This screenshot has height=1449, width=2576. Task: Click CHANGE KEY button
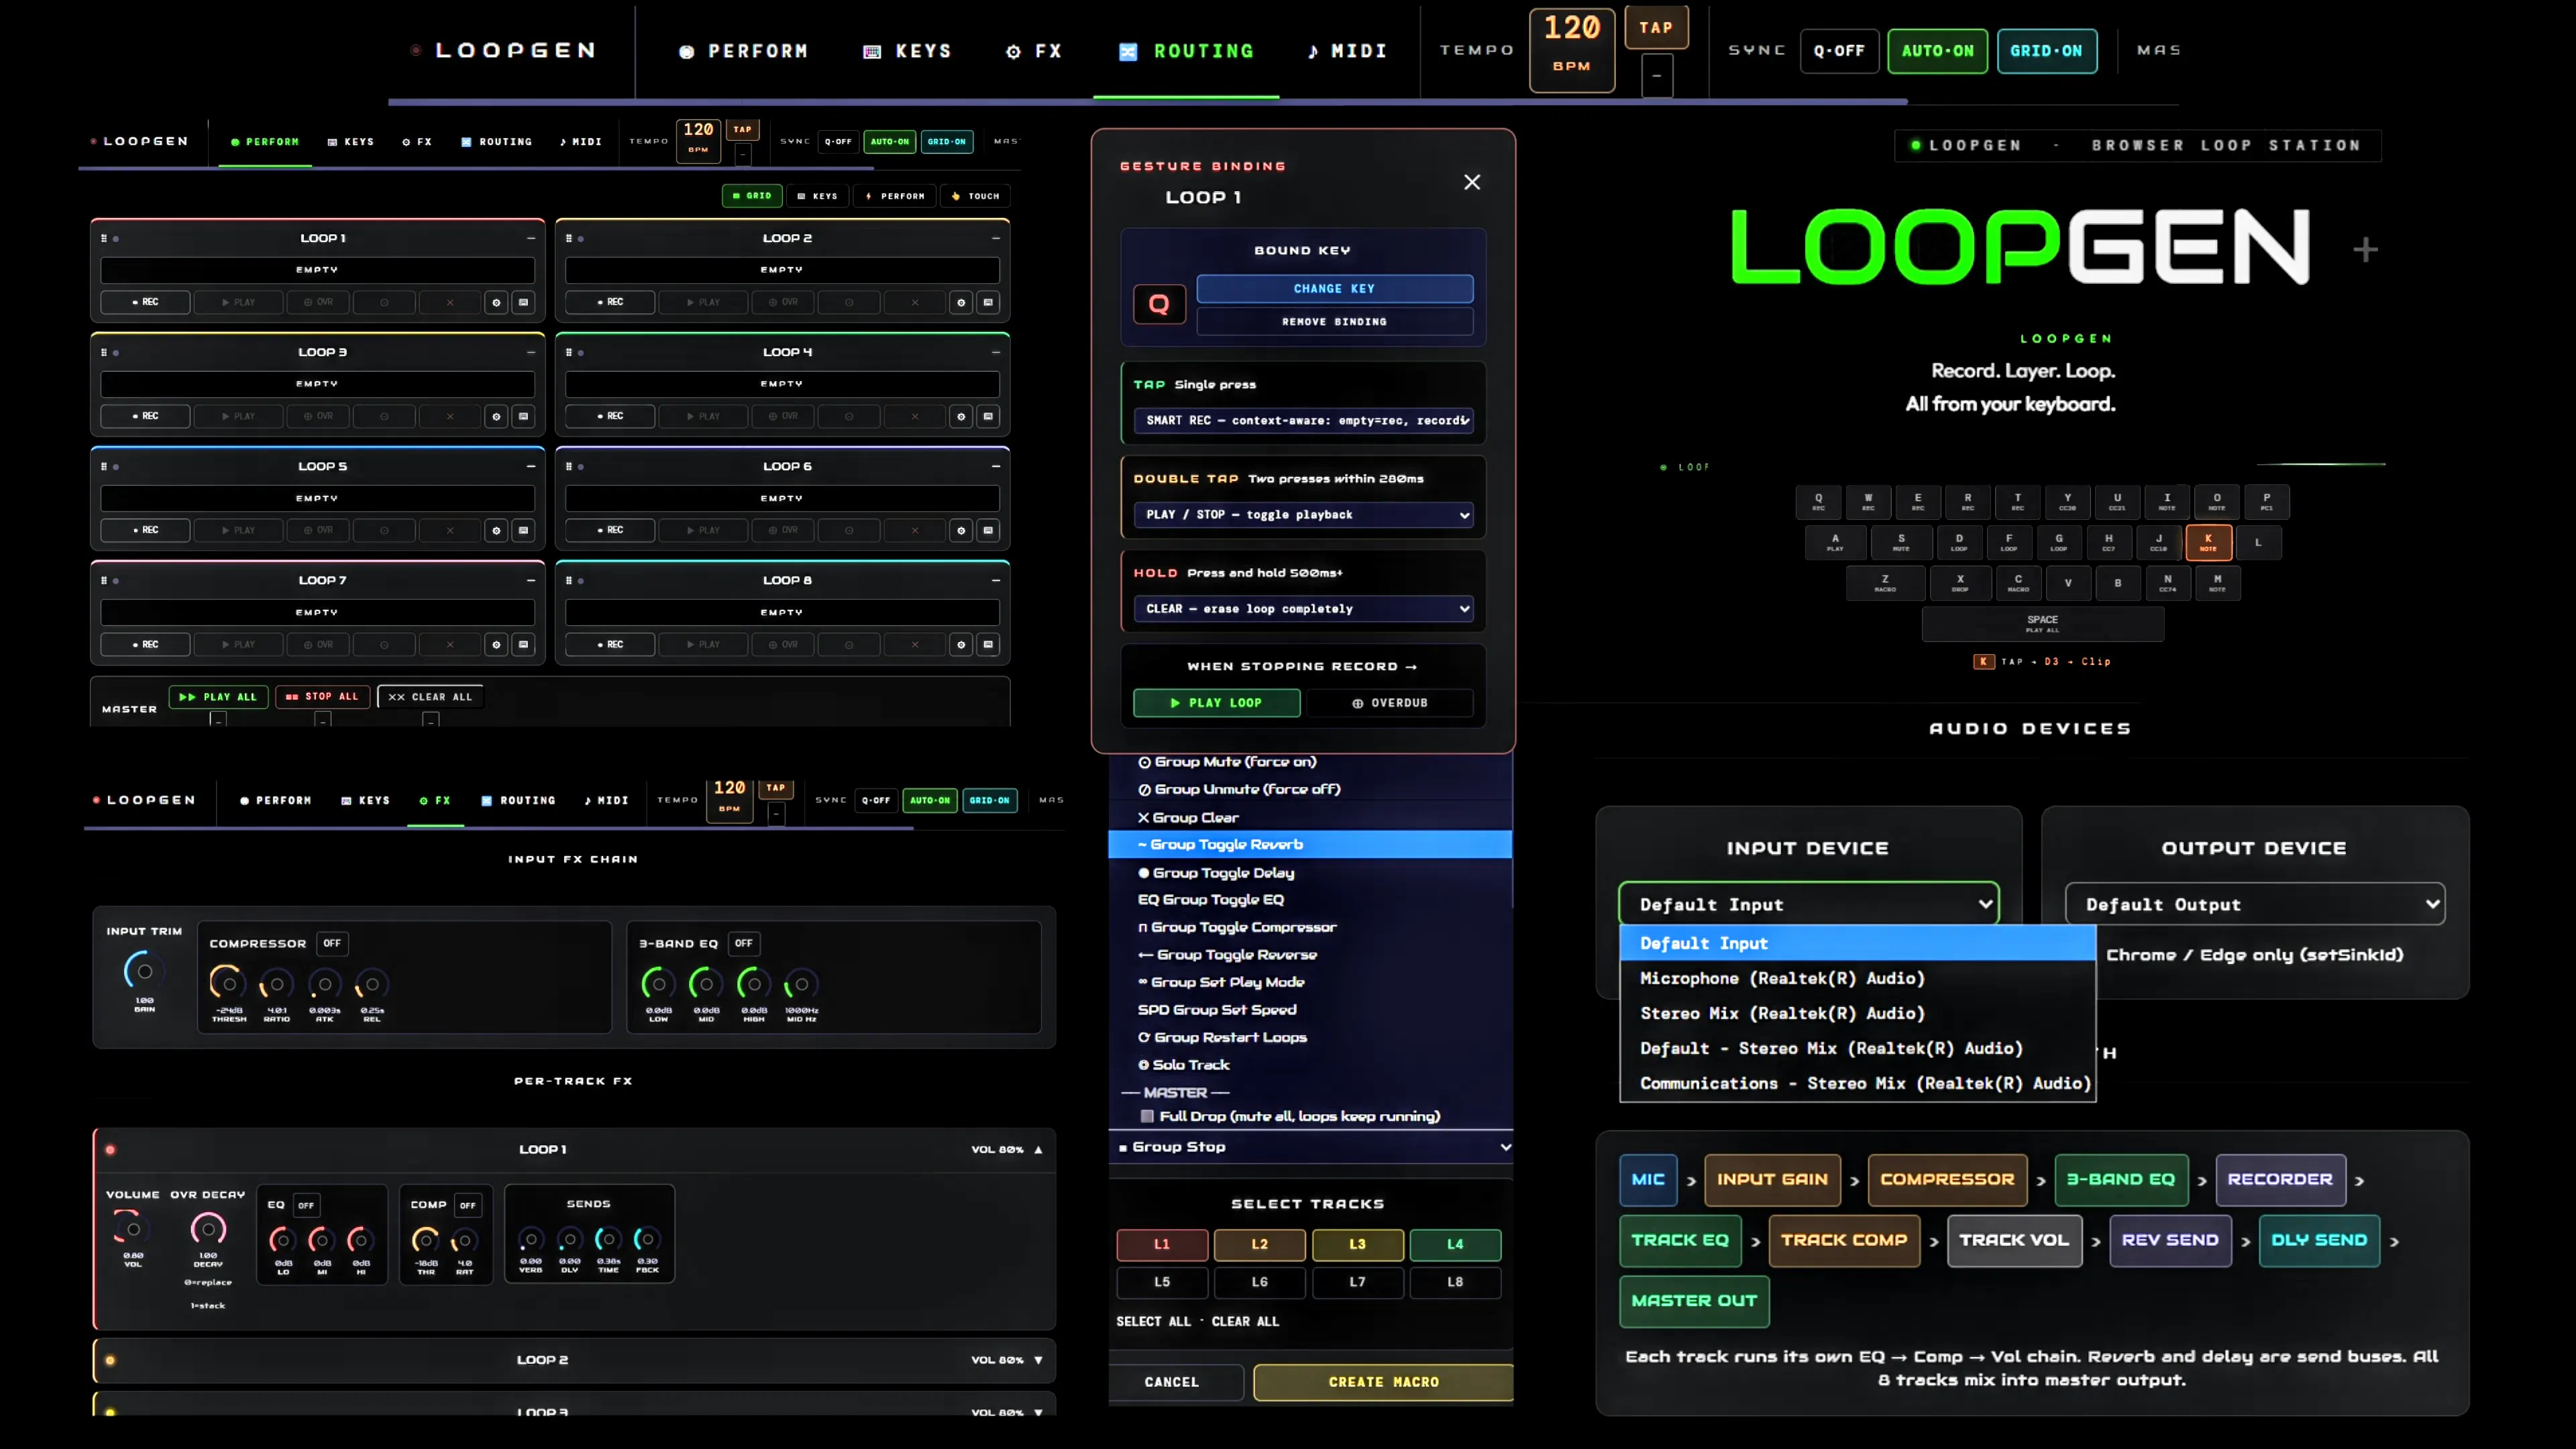click(x=1334, y=288)
